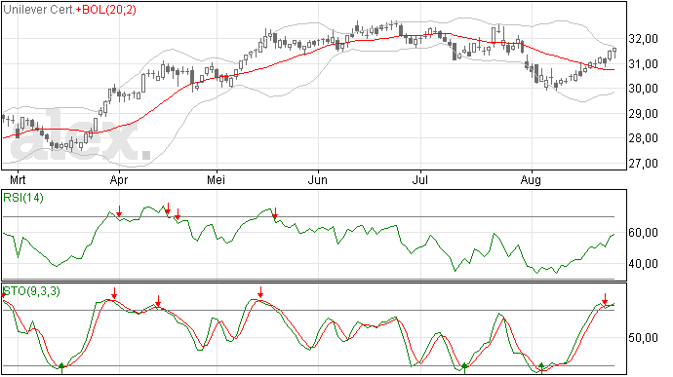The height and width of the screenshot is (377, 673).
Task: Click the 32,00 price axis value
Action: coord(643,39)
